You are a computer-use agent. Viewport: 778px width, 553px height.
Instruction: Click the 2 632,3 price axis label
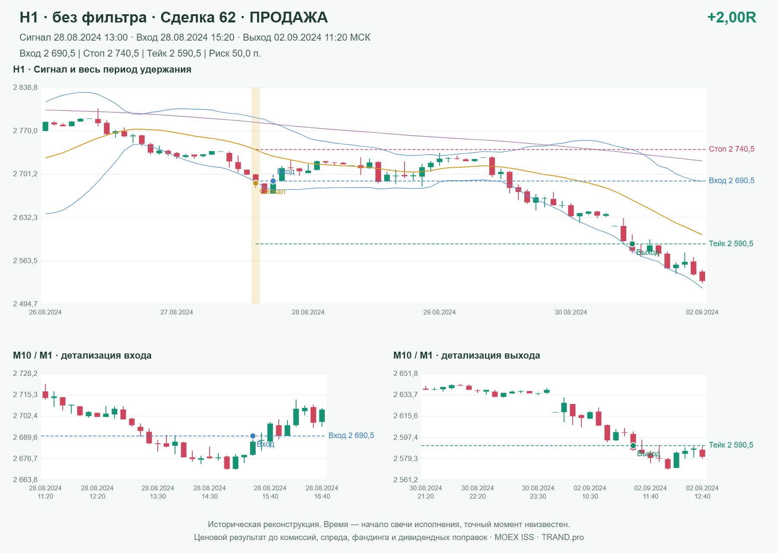(25, 217)
